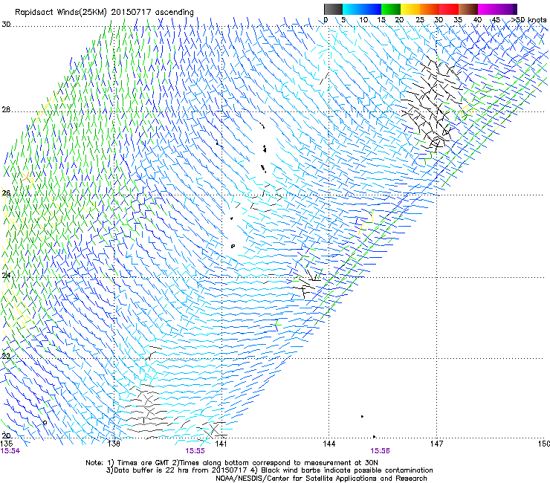Select the latitude label '24' on the left axis

(x=6, y=276)
